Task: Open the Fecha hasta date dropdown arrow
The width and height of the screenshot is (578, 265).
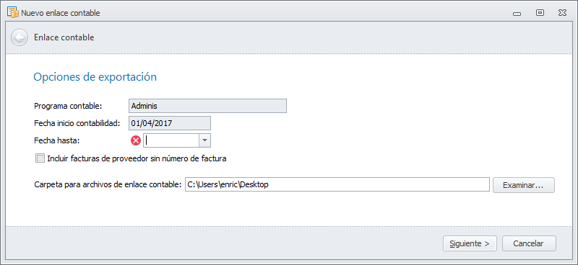Action: pyautogui.click(x=205, y=140)
